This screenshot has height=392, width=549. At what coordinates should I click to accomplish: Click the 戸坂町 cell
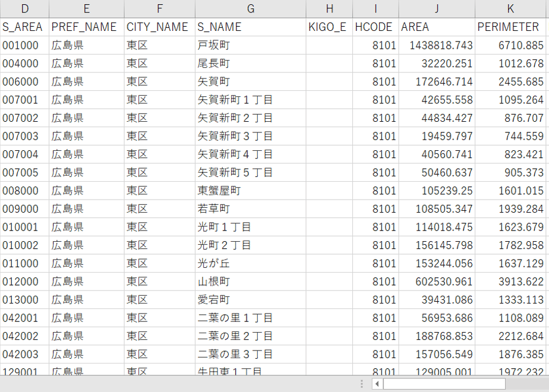pyautogui.click(x=251, y=45)
